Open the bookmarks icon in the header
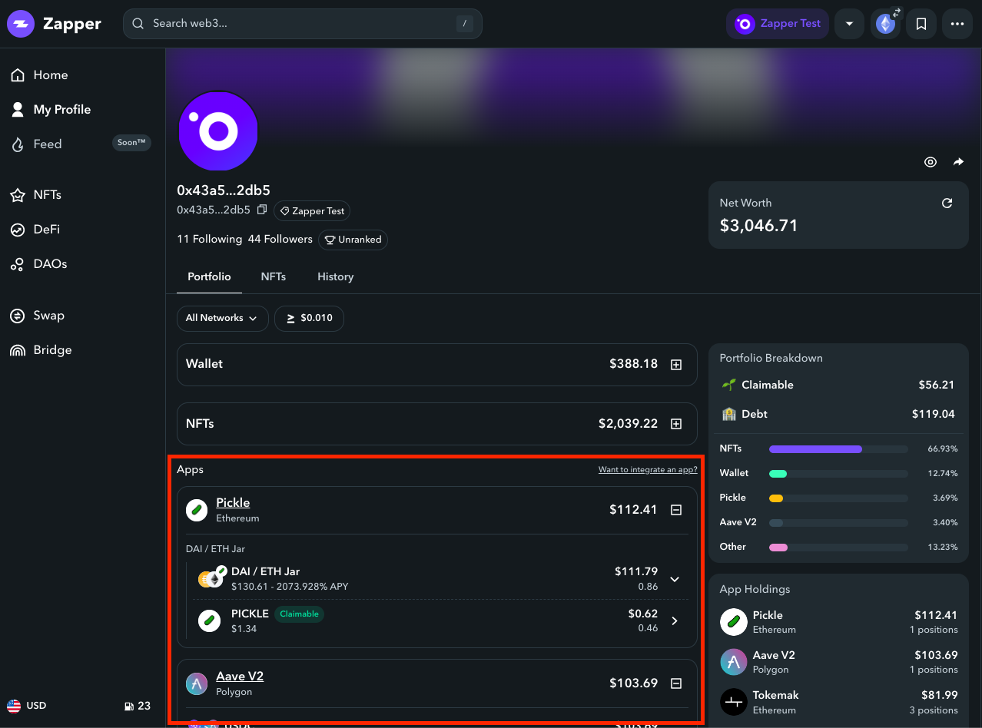982x728 pixels. (921, 24)
